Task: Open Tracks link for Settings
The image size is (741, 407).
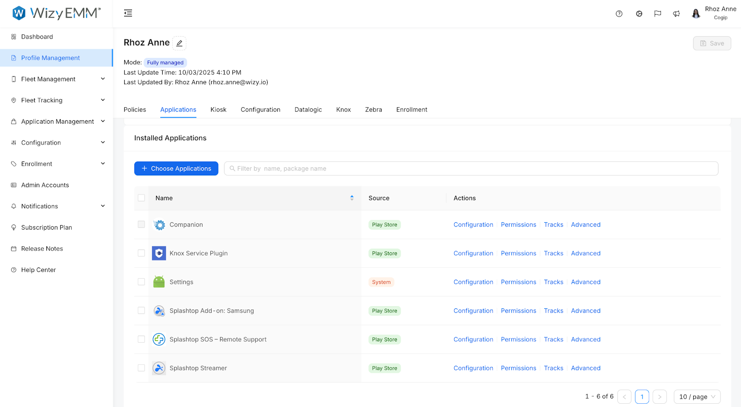Action: point(553,282)
